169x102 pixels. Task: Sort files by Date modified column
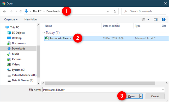click(111, 26)
